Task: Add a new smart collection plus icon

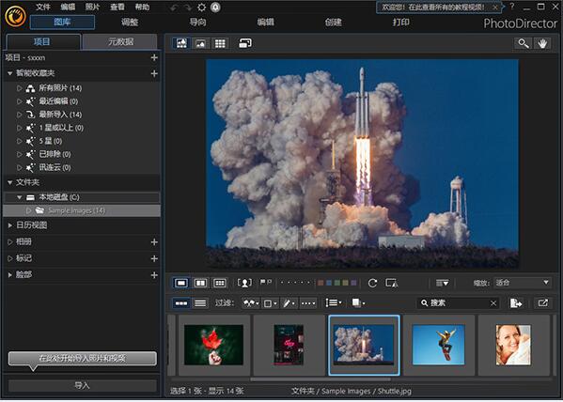Action: 154,73
